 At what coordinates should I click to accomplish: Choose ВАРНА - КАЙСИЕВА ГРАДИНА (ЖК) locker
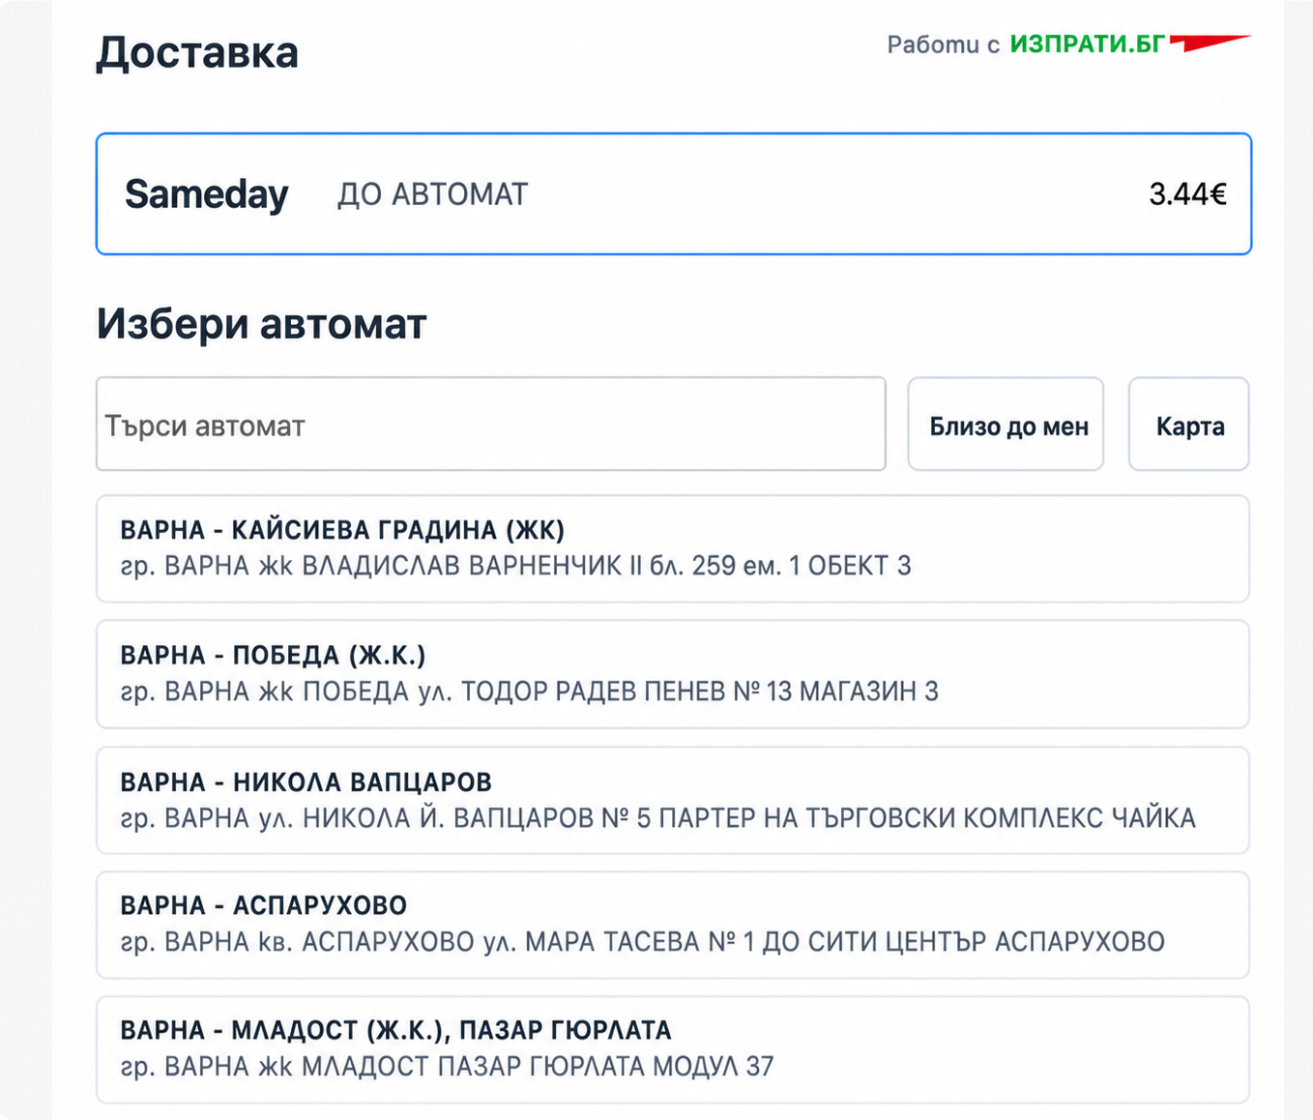point(673,548)
